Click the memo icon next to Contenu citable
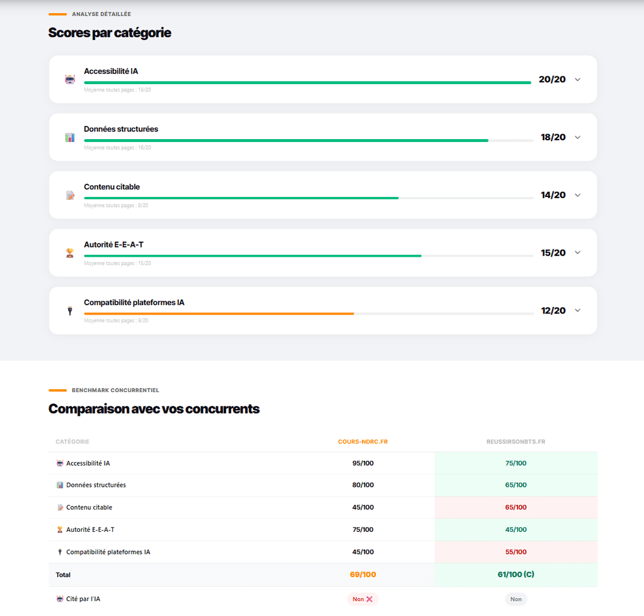644x616 pixels. coord(70,195)
